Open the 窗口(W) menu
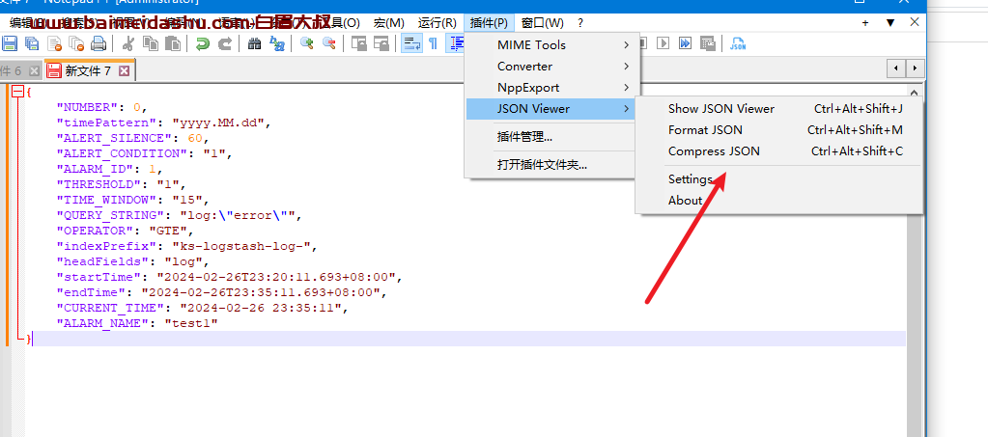Viewport: 988px width, 437px height. pos(543,22)
